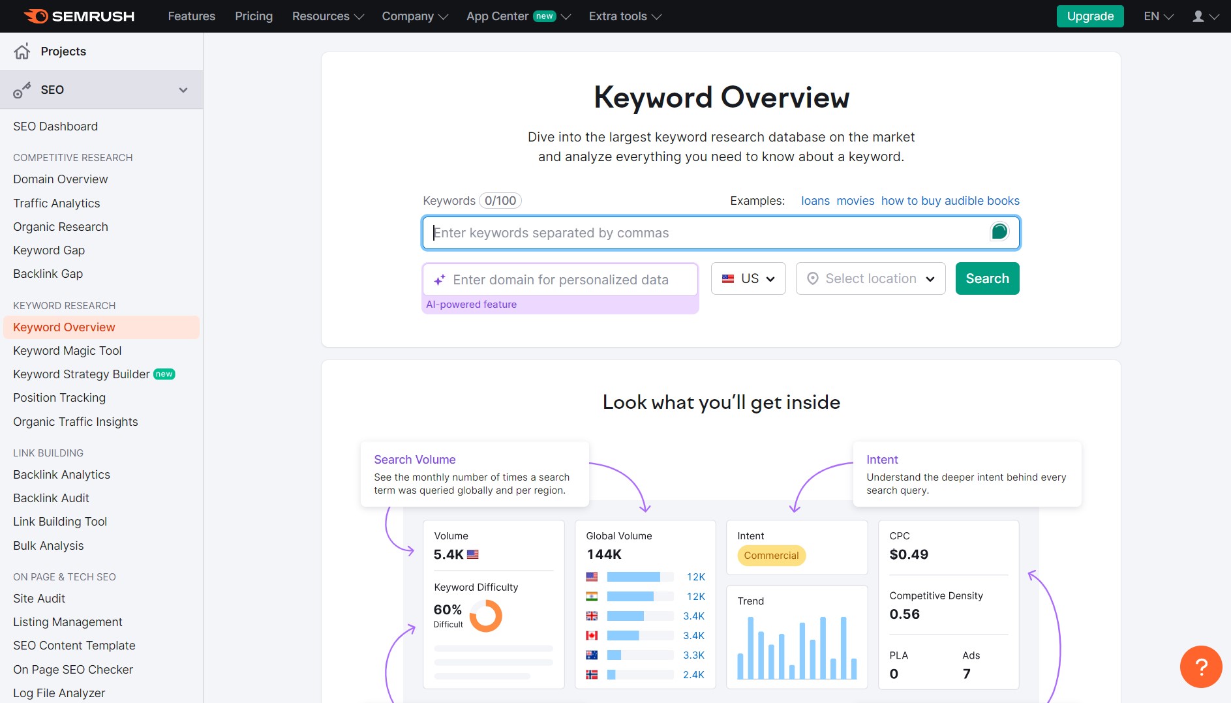This screenshot has width=1231, height=703.
Task: Click the orange help question-mark button
Action: [x=1201, y=666]
